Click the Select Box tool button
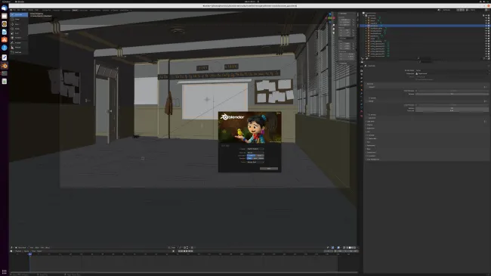This screenshot has height=276, width=491. tap(19, 14)
